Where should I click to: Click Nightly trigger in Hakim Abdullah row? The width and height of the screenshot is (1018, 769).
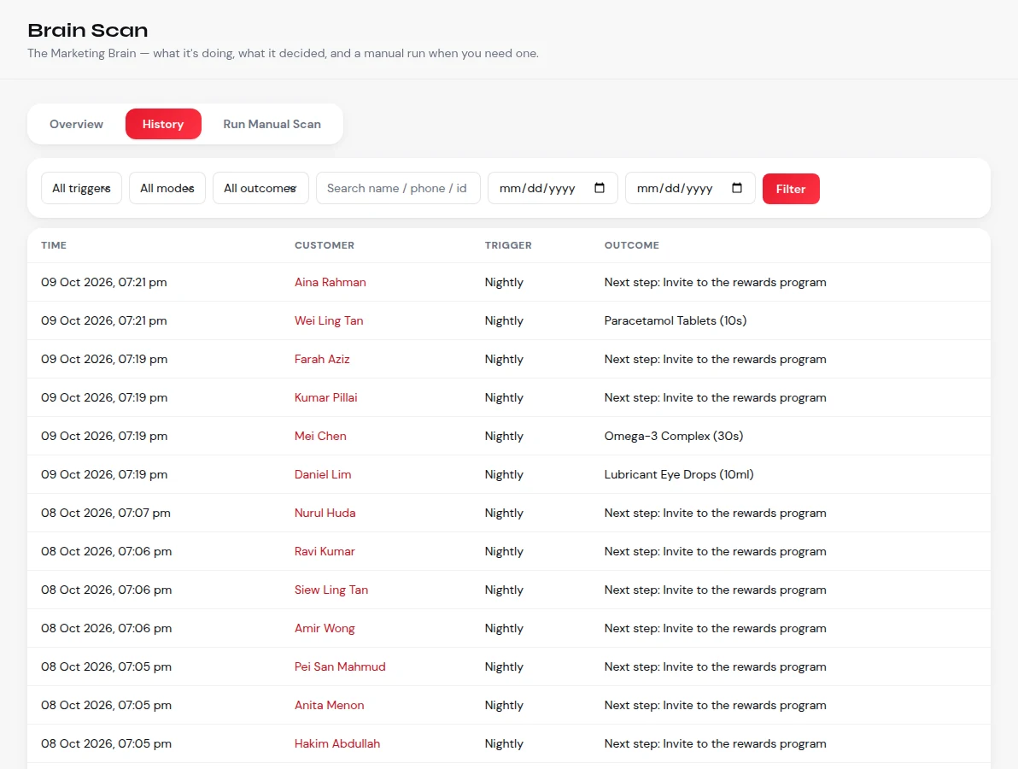tap(504, 743)
